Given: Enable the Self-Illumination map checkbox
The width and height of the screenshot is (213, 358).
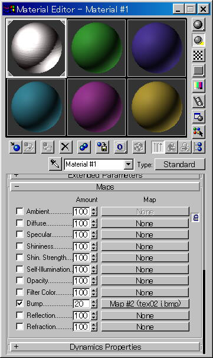Looking at the screenshot, I should 20,269.
